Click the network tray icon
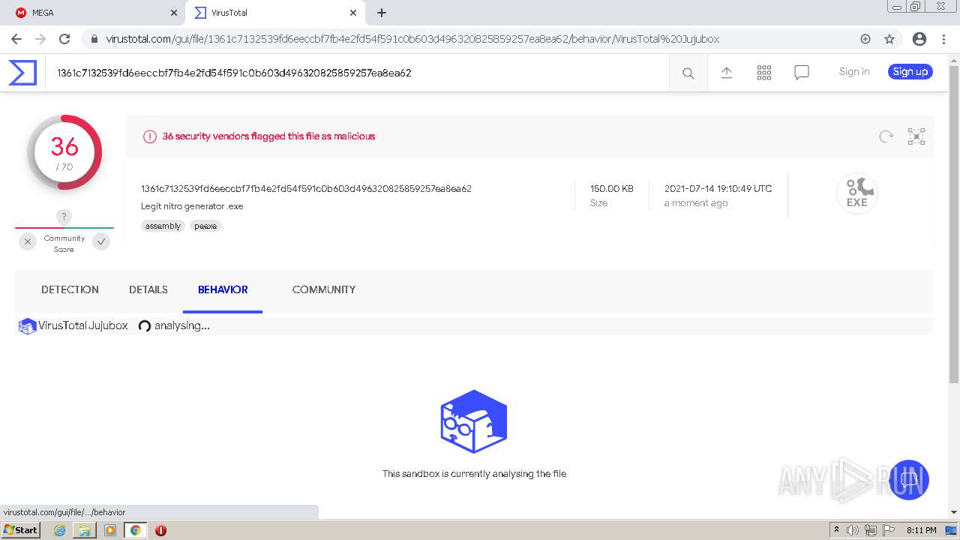This screenshot has width=960, height=540. (871, 530)
